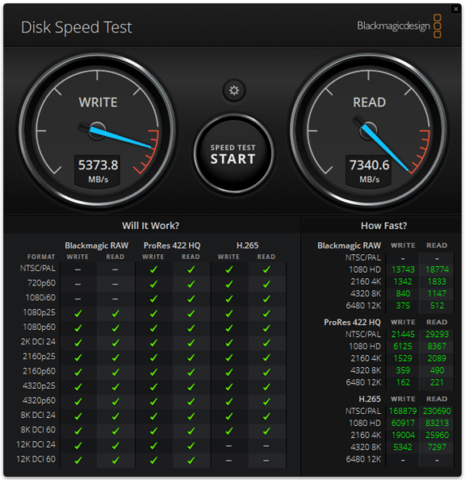Click the 1080i60 format row label
The width and height of the screenshot is (465, 480).
coord(41,297)
